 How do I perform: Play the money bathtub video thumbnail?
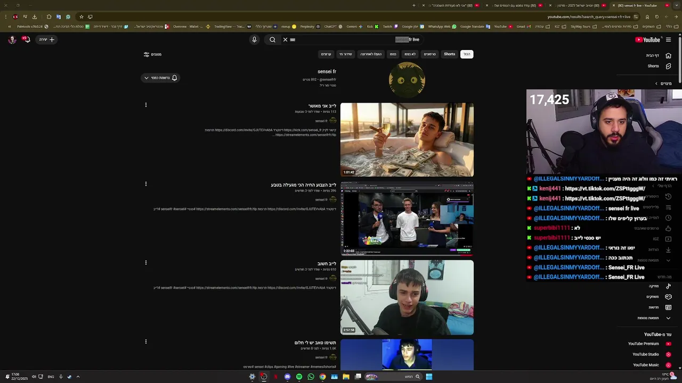(407, 140)
